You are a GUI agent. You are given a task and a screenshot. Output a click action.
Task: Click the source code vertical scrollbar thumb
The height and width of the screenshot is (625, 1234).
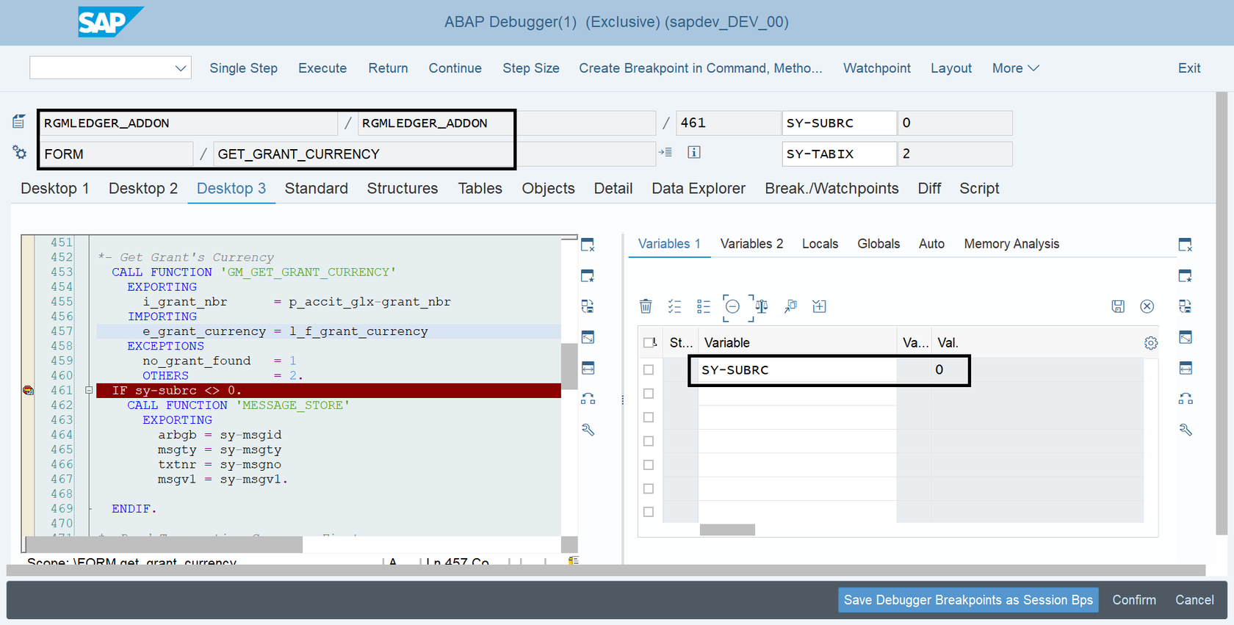569,366
